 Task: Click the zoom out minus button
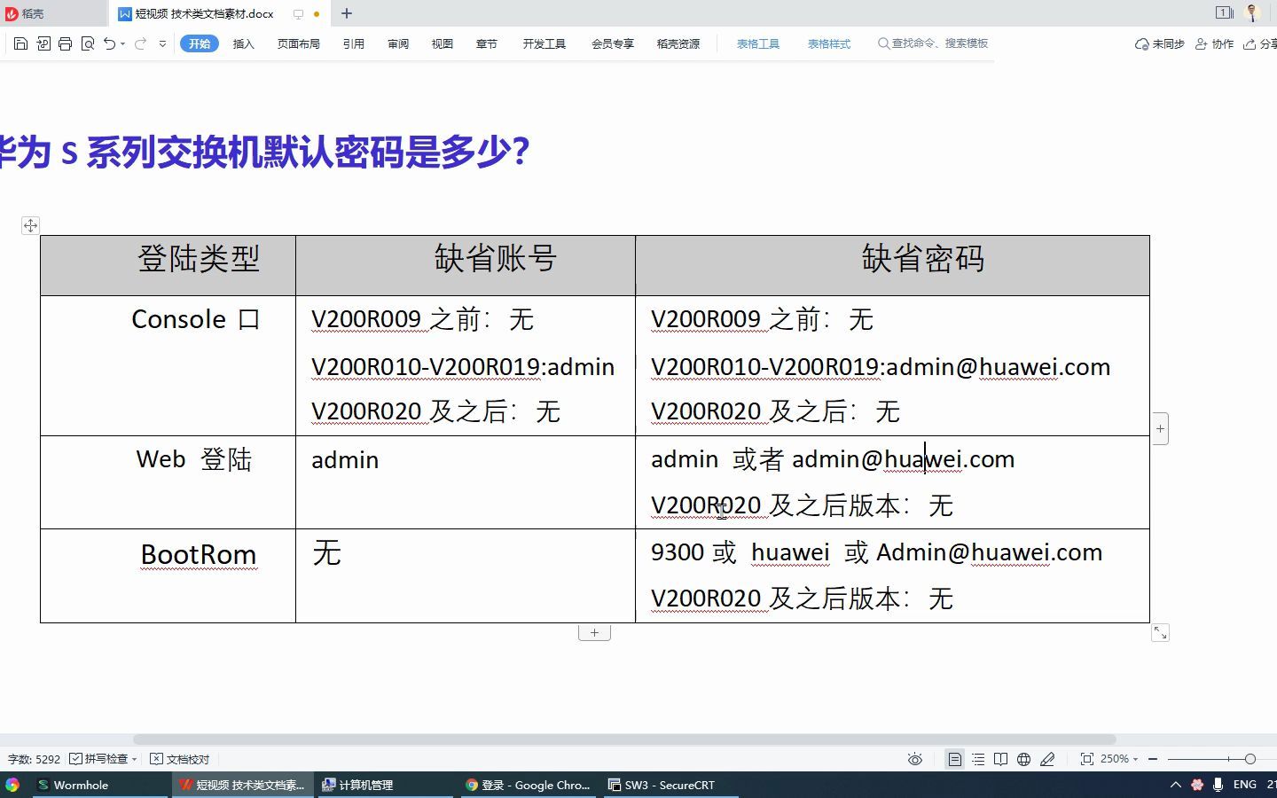pos(1153,760)
